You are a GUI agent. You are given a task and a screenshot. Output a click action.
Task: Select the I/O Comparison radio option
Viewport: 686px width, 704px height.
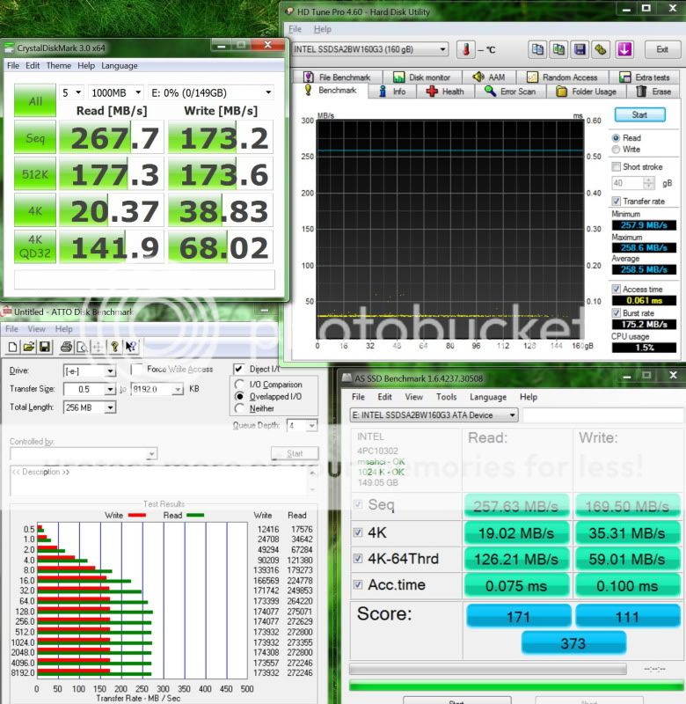(241, 385)
